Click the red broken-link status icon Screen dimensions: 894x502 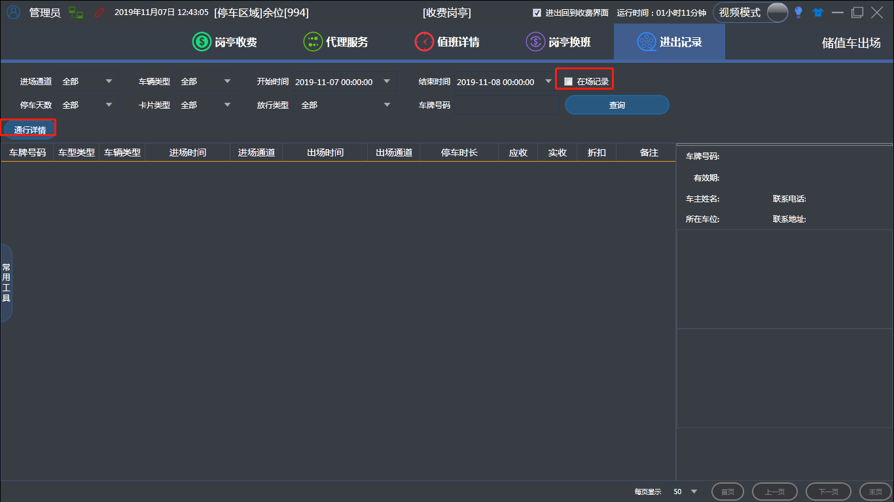point(99,12)
